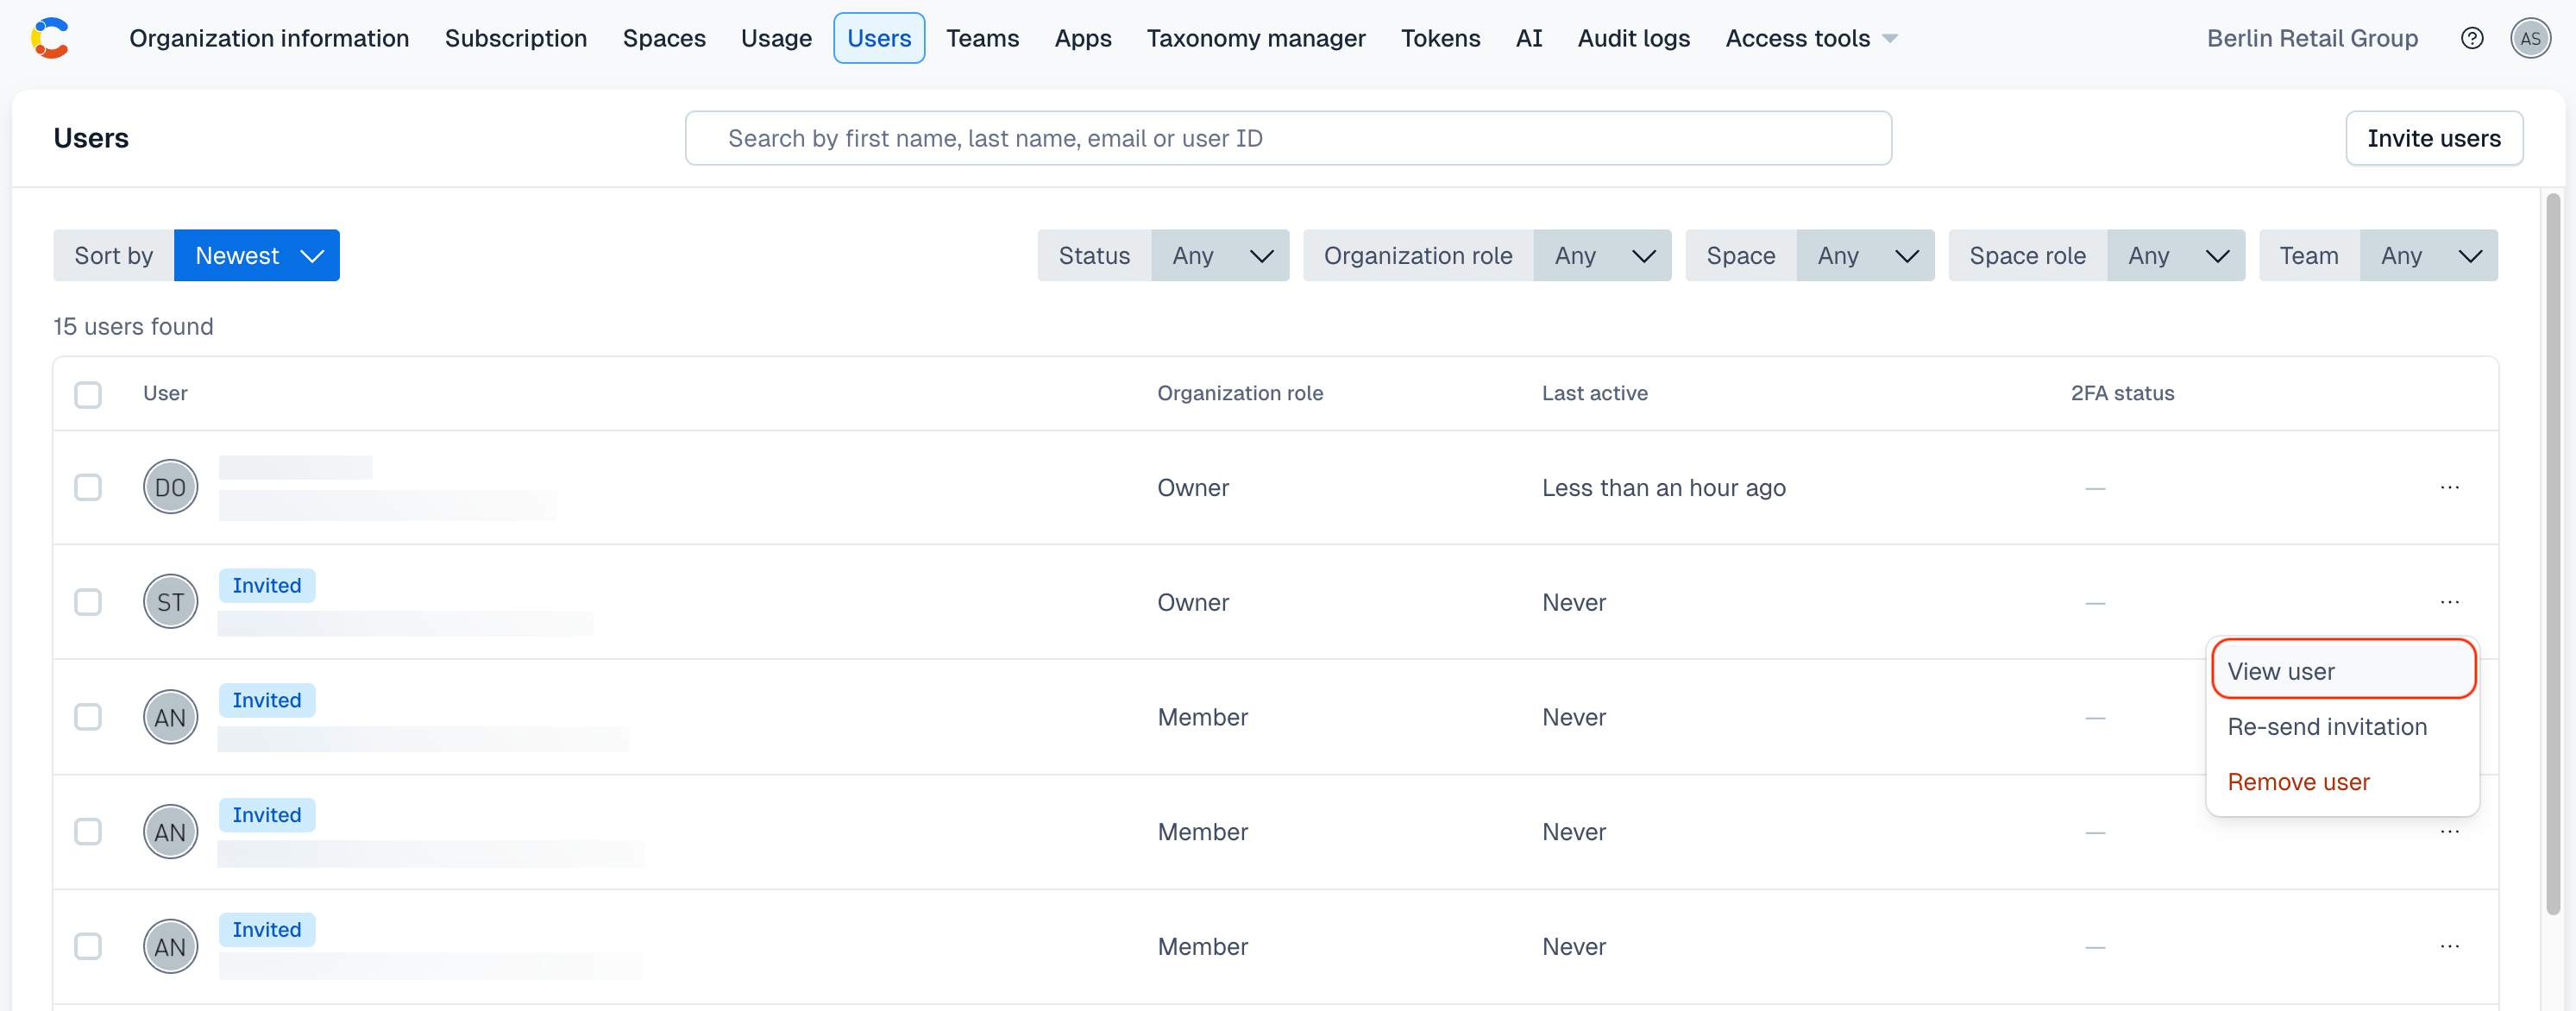The width and height of the screenshot is (2576, 1011).
Task: Open the Audit logs tab
Action: point(1634,38)
